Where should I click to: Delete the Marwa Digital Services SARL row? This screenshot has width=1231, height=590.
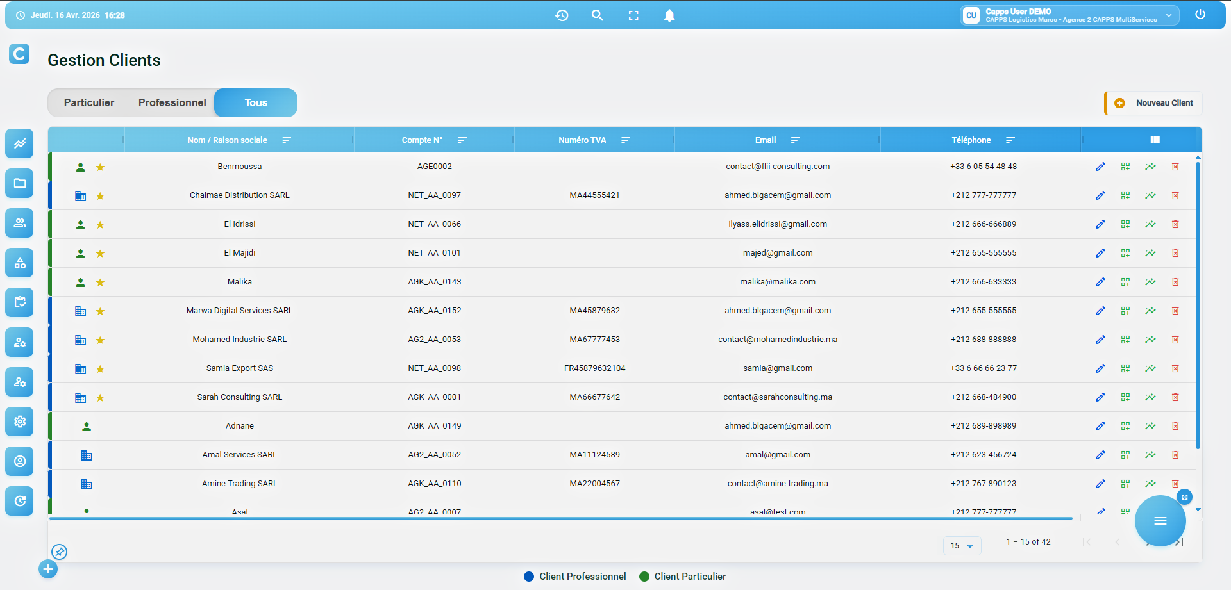[x=1175, y=311]
